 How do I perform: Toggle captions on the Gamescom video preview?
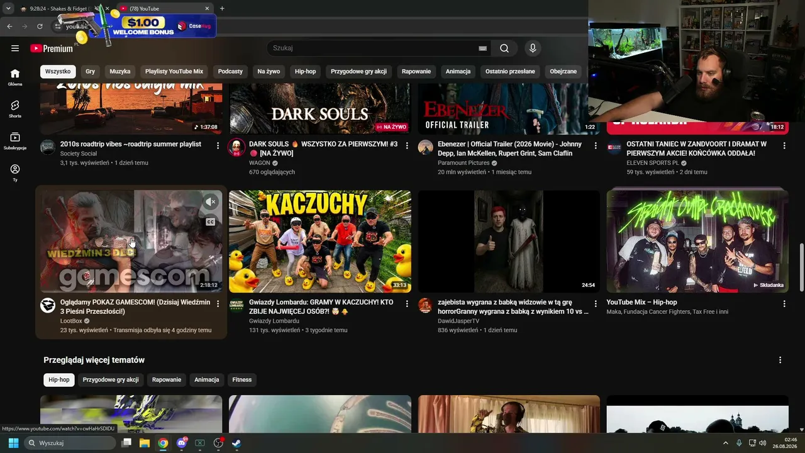(211, 221)
